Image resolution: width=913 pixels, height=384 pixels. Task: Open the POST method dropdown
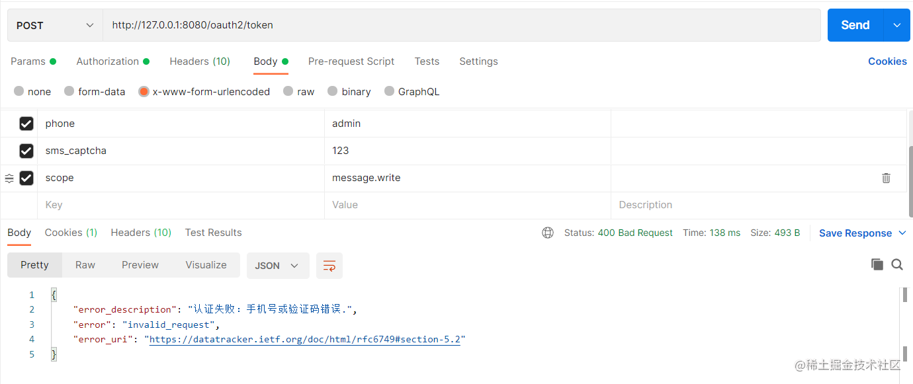click(53, 24)
